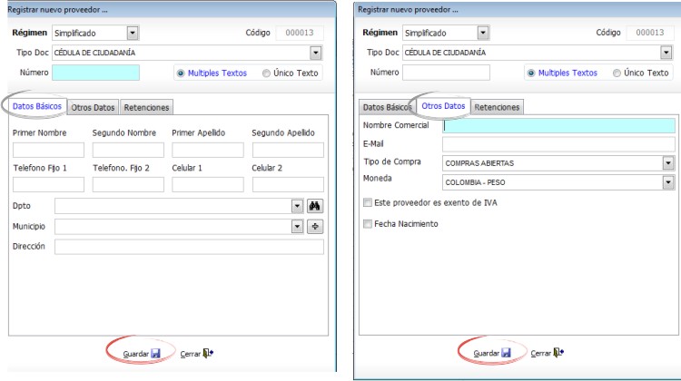Click the Código field in left window
Screen dimensions: 681x381
pyautogui.click(x=300, y=33)
